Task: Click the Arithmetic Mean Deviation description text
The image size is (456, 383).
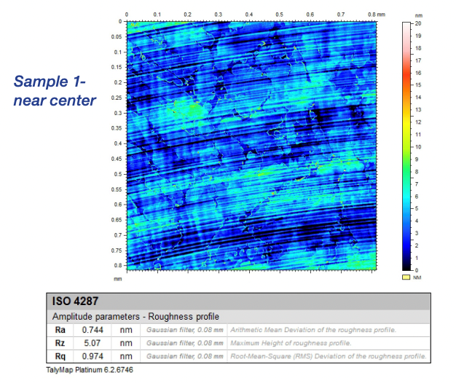Action: pyautogui.click(x=313, y=330)
